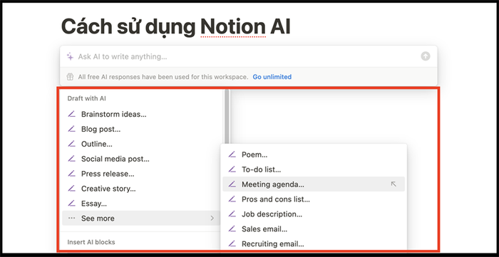The image size is (499, 257).
Task: Choose To-do list... in the submenu
Action: pos(314,169)
